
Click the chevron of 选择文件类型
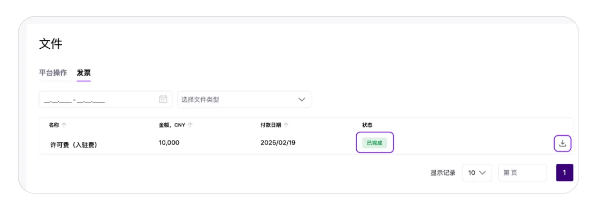click(x=302, y=99)
